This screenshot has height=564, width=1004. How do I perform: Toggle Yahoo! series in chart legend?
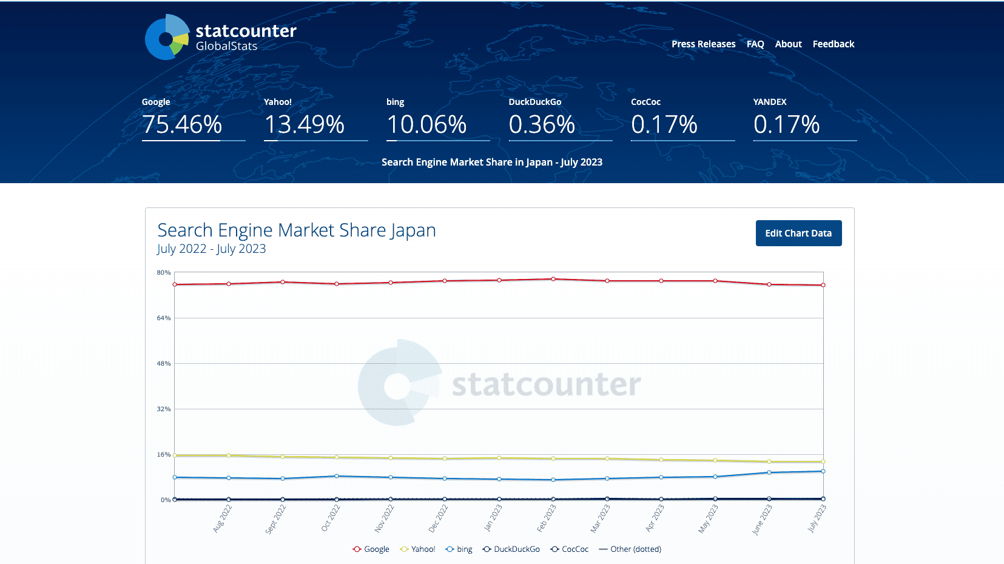point(418,549)
